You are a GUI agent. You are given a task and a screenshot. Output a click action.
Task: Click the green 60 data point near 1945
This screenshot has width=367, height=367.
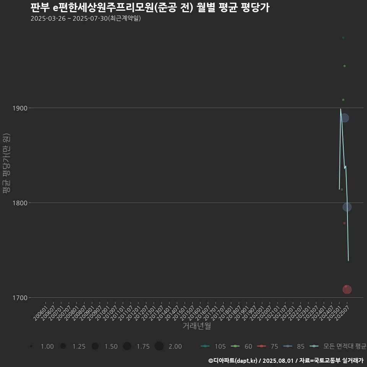(344, 66)
